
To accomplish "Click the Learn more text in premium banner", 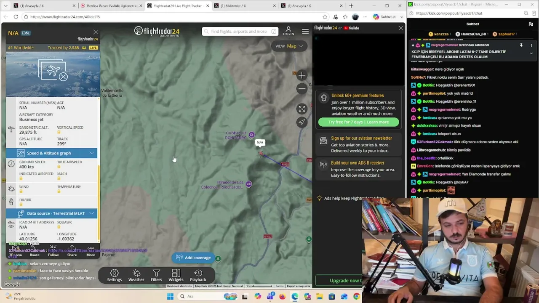I will [377, 122].
